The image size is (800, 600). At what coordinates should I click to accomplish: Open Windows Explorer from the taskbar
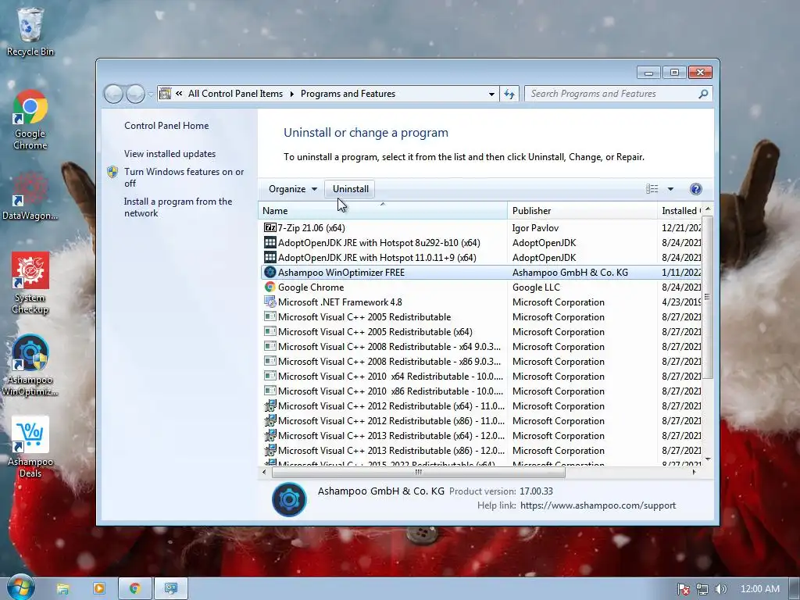[62, 589]
